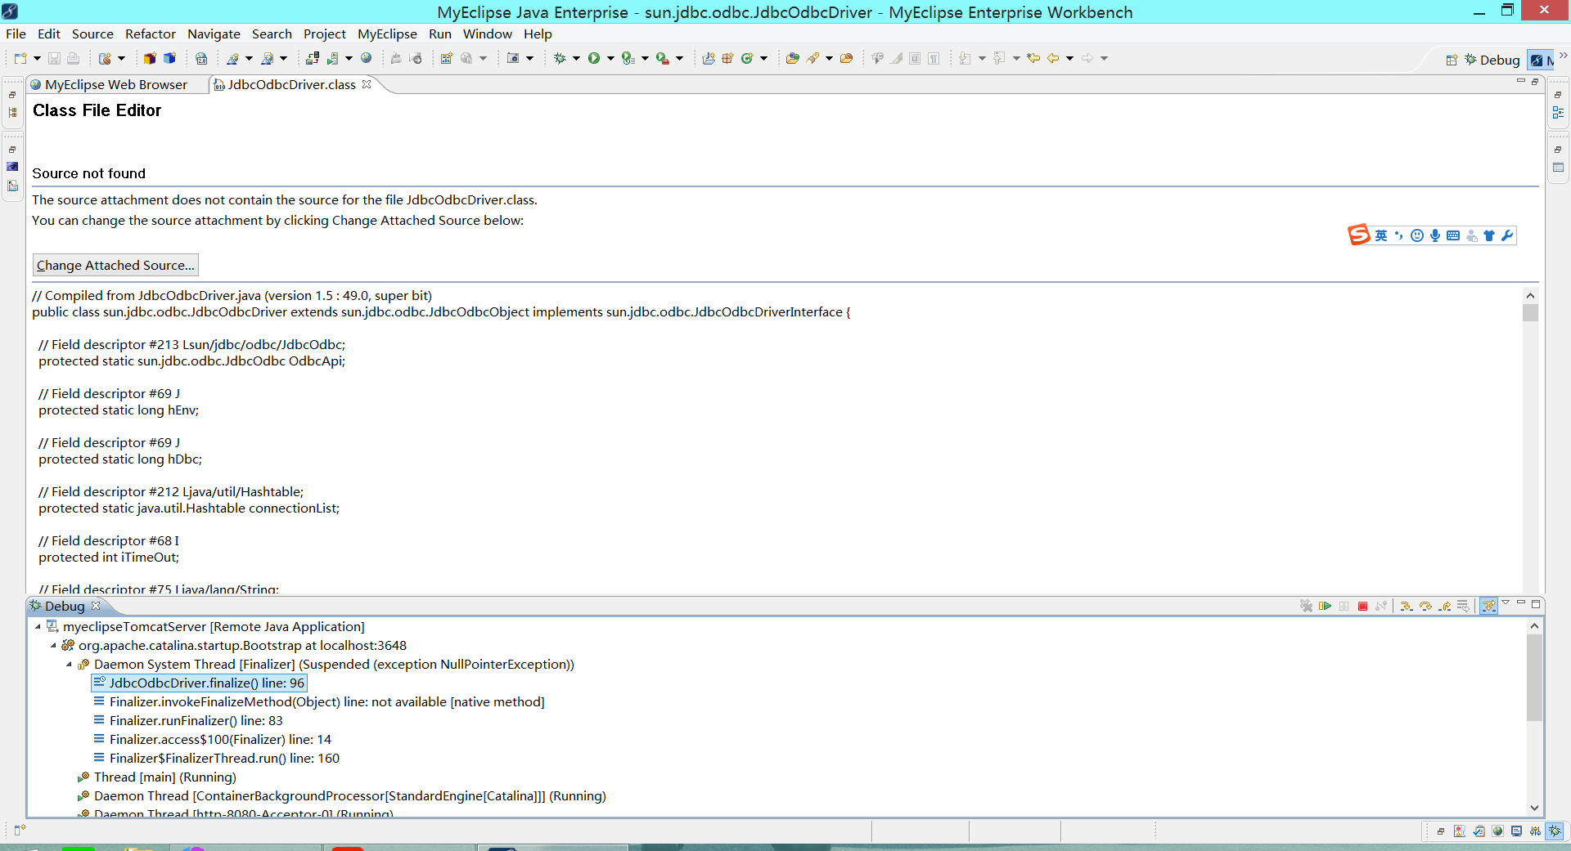Click the Back navigation yellow arrow
Viewport: 1571px width, 851px height.
pyautogui.click(x=1053, y=58)
